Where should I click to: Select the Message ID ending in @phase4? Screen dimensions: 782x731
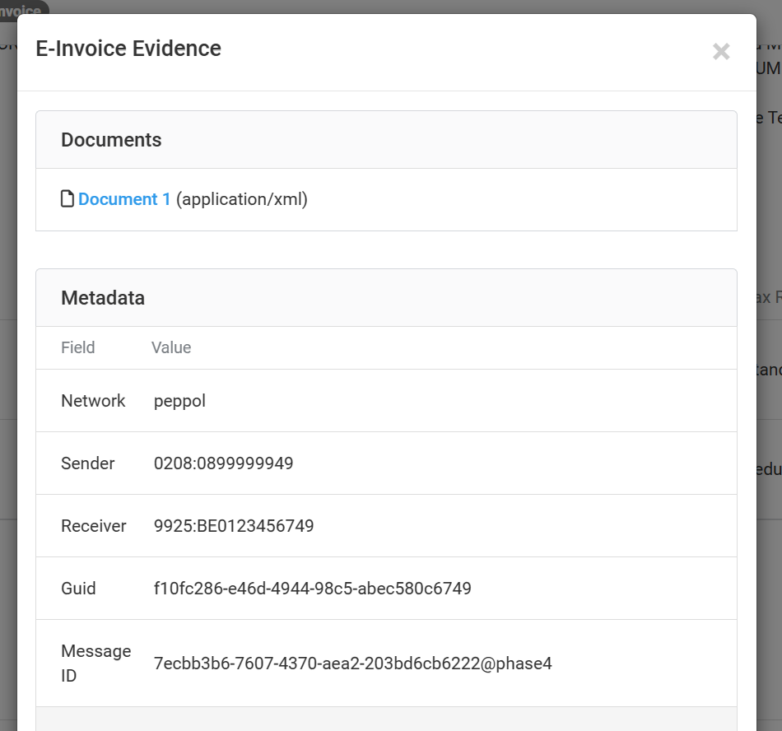352,663
